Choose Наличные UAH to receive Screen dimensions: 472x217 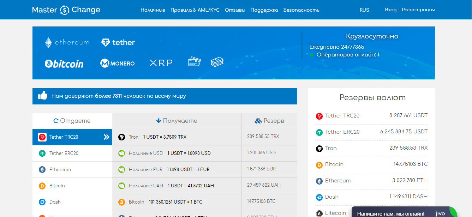click(177, 186)
